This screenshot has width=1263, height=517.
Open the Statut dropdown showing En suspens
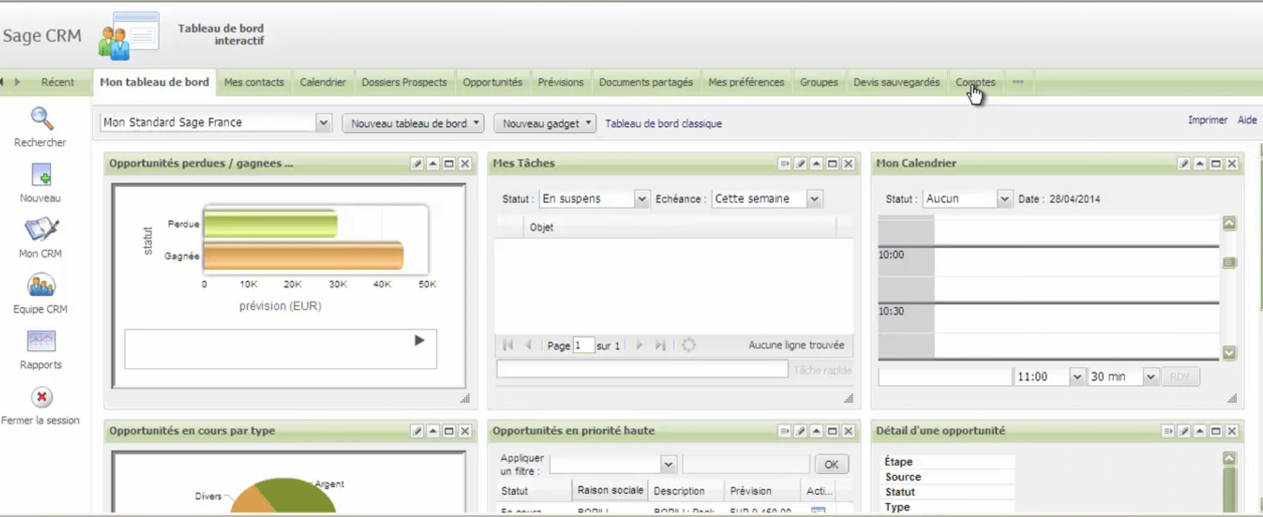(642, 199)
